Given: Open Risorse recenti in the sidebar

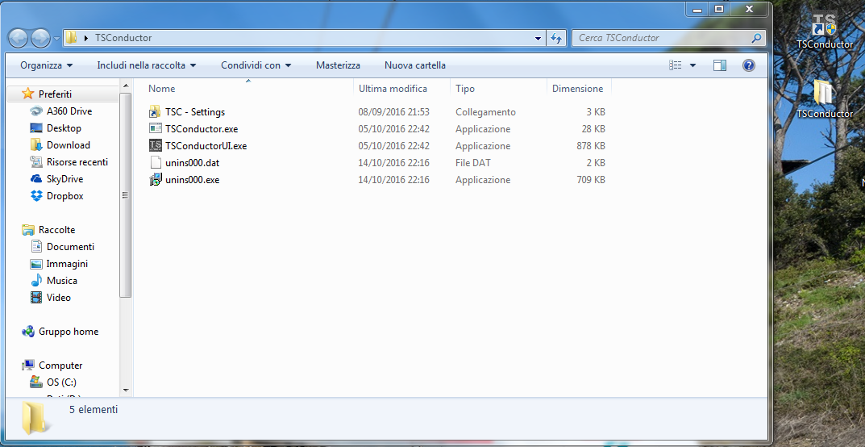Looking at the screenshot, I should [77, 162].
